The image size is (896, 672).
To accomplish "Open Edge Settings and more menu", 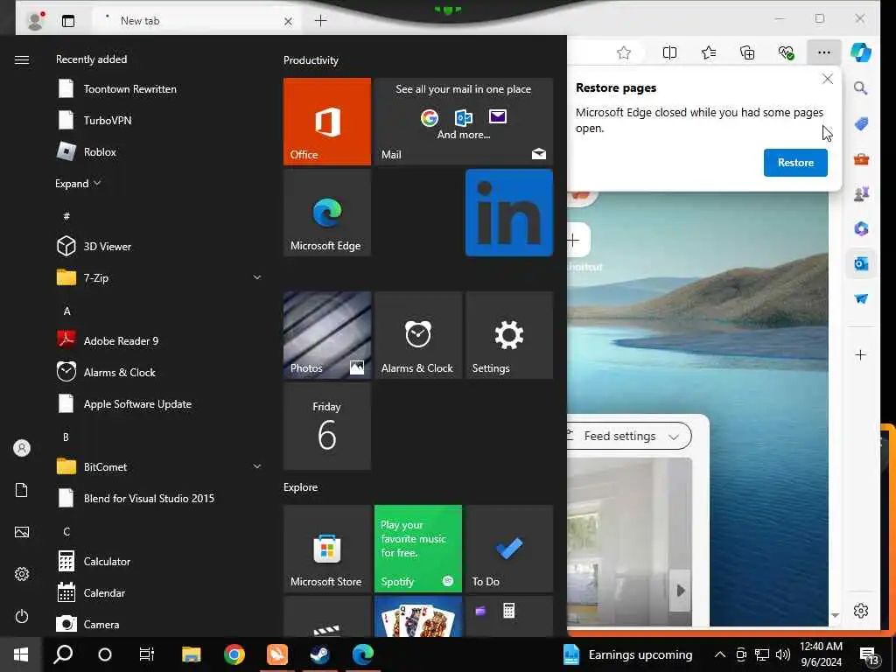I will (x=823, y=52).
